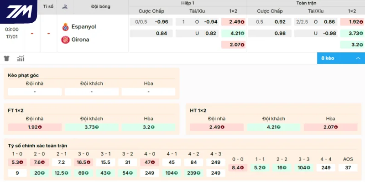Select HT 1×2 away odds 4.21
Viewport: 365px width, 182px height.
[x=274, y=127]
